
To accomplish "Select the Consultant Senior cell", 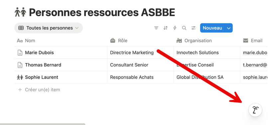I will click(141, 65).
